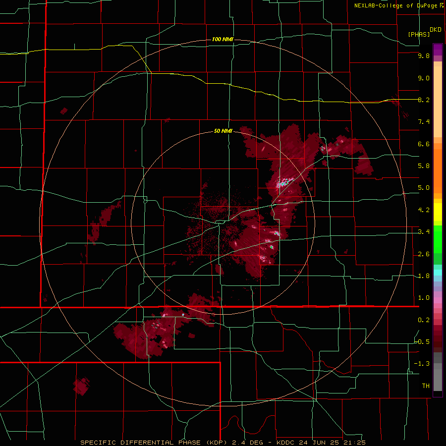Pick the bright green band on color bar
This screenshot has height=446, width=446.
438,239
